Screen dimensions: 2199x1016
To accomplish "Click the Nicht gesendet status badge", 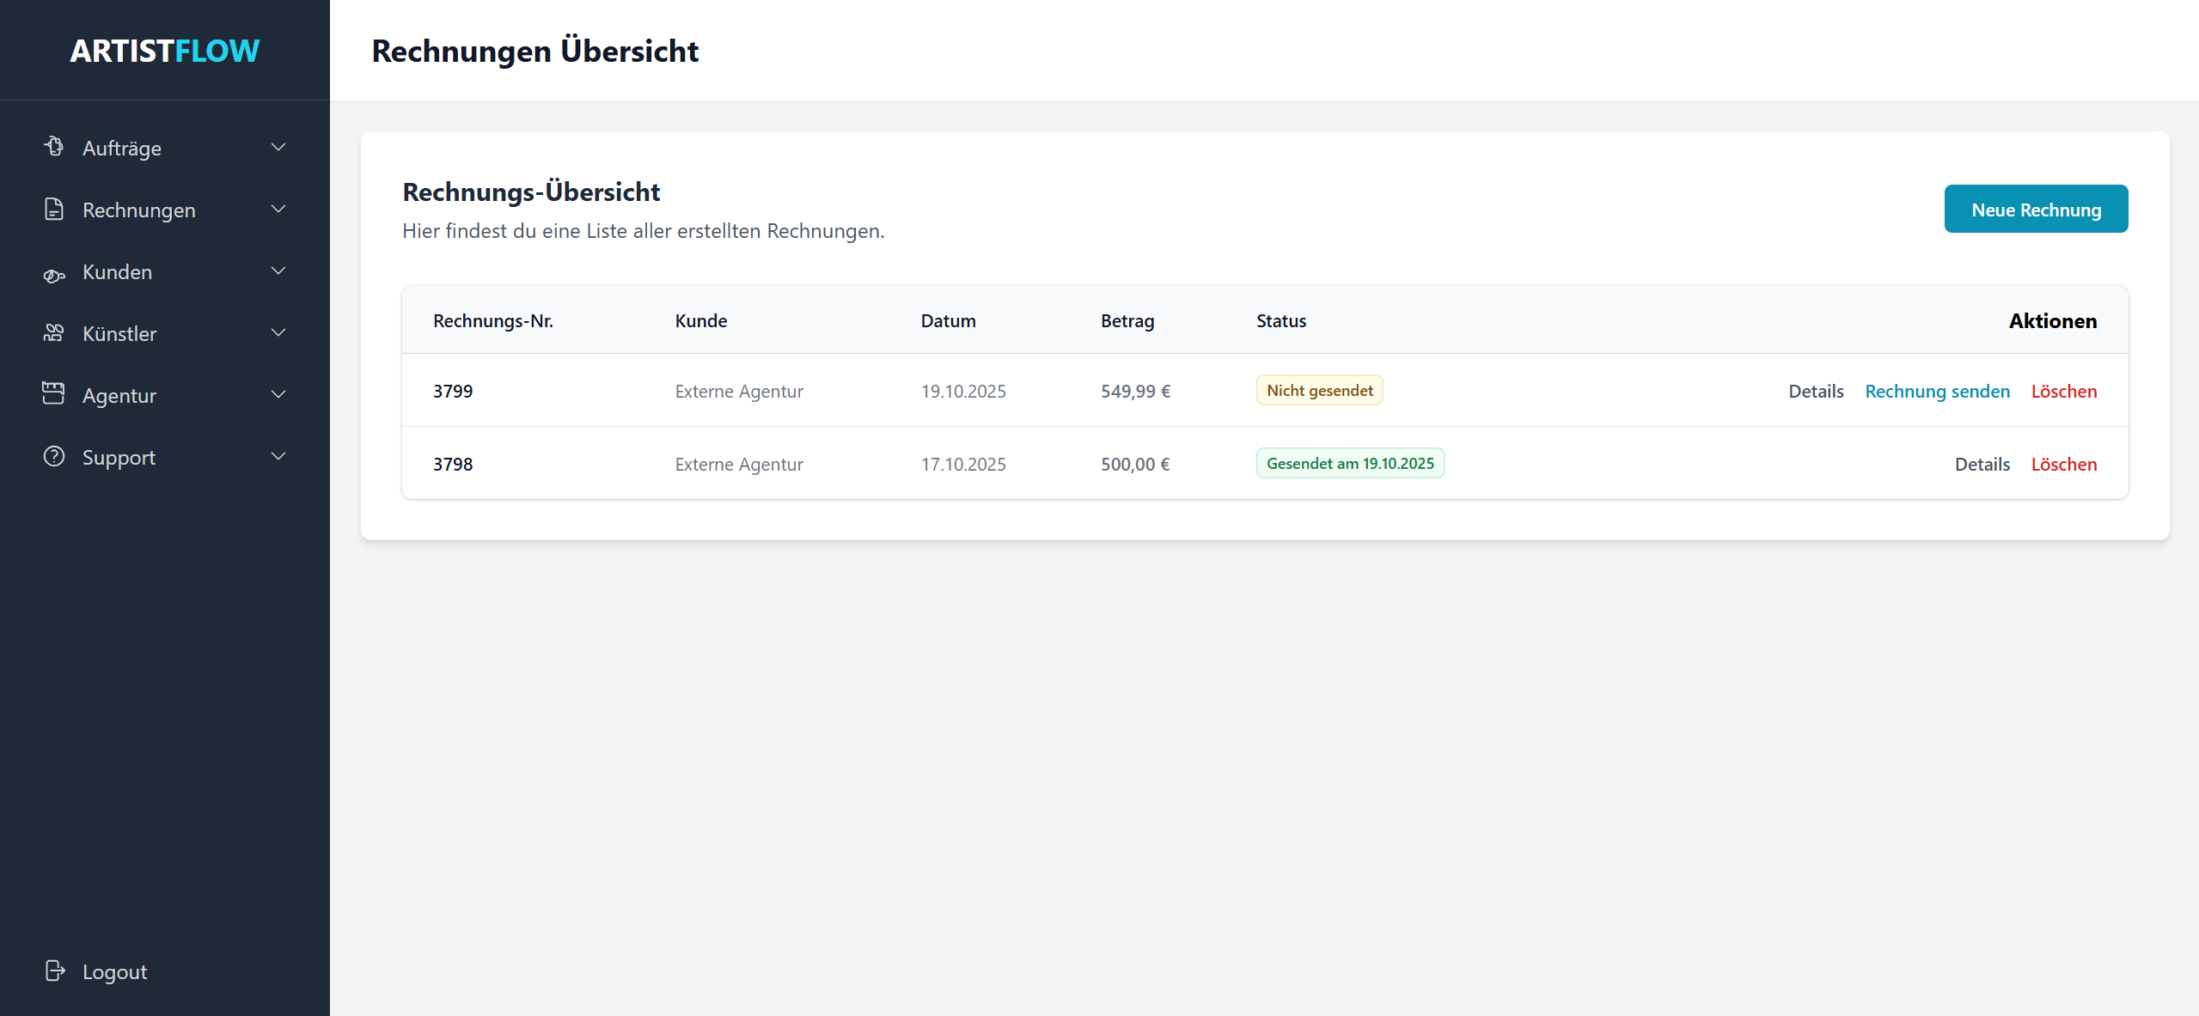I will pyautogui.click(x=1319, y=390).
